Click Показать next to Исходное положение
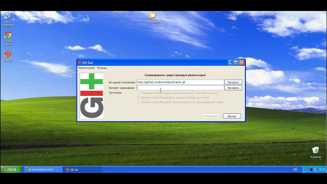Screen dimensions: 327x184 [233, 82]
